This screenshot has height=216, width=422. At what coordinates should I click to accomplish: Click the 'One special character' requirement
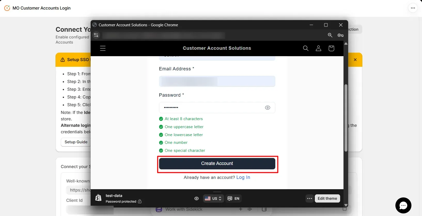pyautogui.click(x=185, y=151)
